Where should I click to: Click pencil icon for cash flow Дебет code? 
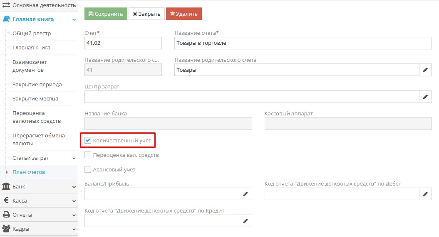pyautogui.click(x=425, y=194)
